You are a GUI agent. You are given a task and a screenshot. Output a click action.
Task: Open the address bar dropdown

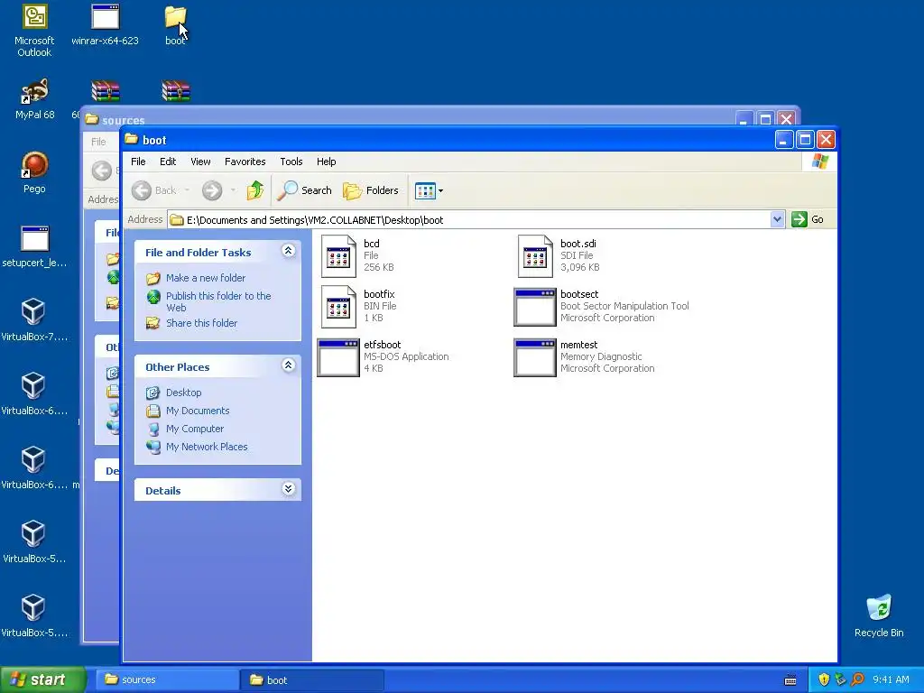click(777, 219)
